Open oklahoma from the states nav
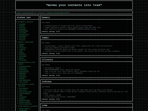The width and height of the screenshot is (148, 111). (23, 97)
